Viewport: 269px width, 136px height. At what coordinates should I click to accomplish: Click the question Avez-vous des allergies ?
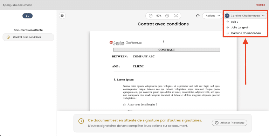(x=142, y=104)
